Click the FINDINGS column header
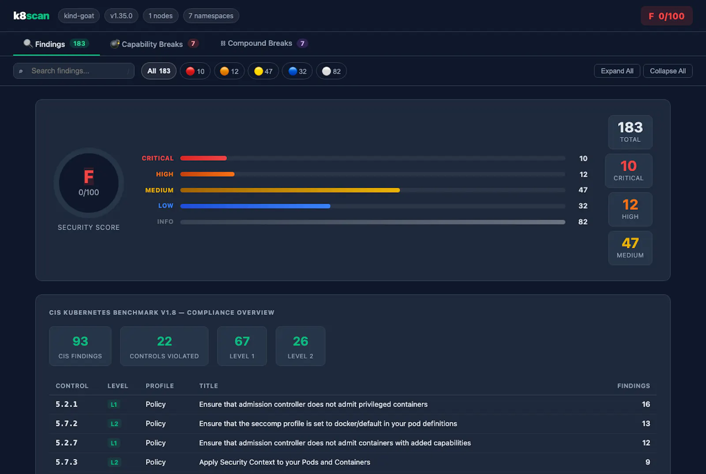 coord(634,386)
